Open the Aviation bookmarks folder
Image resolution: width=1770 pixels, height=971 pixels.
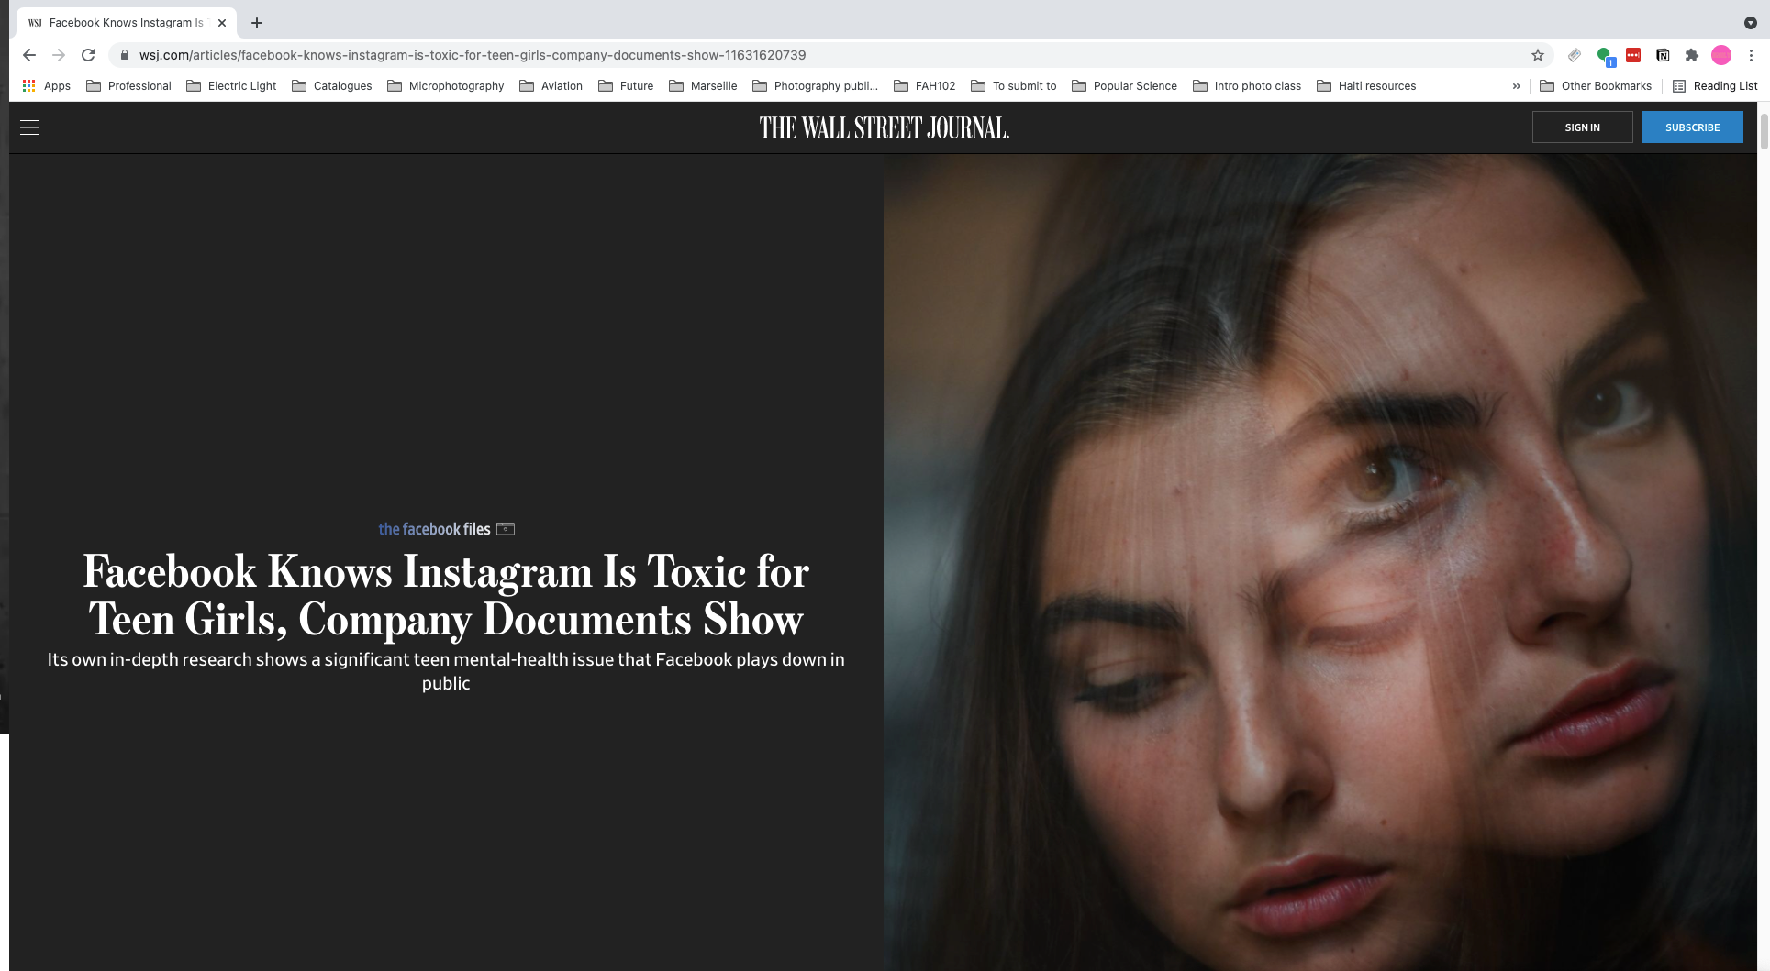[551, 85]
